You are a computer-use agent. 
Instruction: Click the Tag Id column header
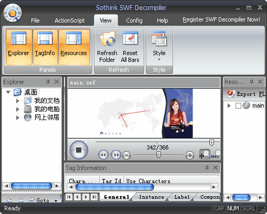tap(112, 181)
